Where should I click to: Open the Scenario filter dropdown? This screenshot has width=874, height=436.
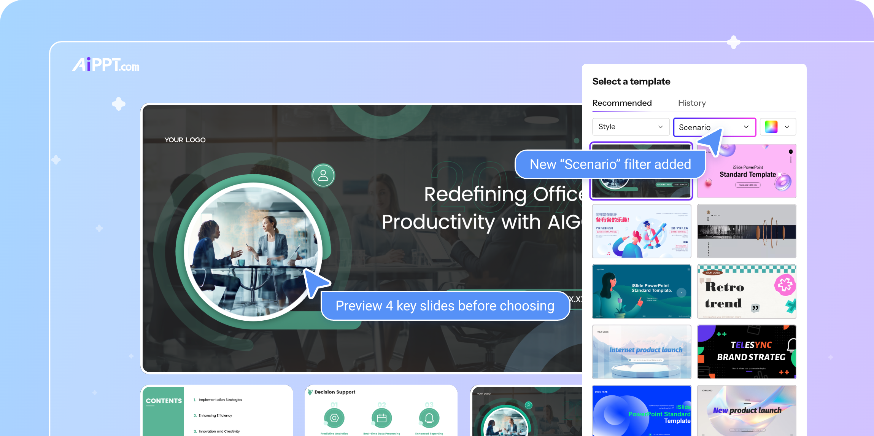pyautogui.click(x=714, y=127)
